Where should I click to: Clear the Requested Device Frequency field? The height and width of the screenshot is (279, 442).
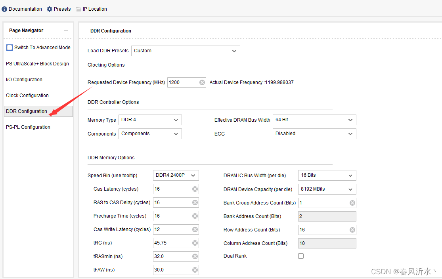pyautogui.click(x=202, y=82)
